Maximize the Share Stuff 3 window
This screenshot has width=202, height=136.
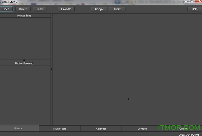point(191,1)
